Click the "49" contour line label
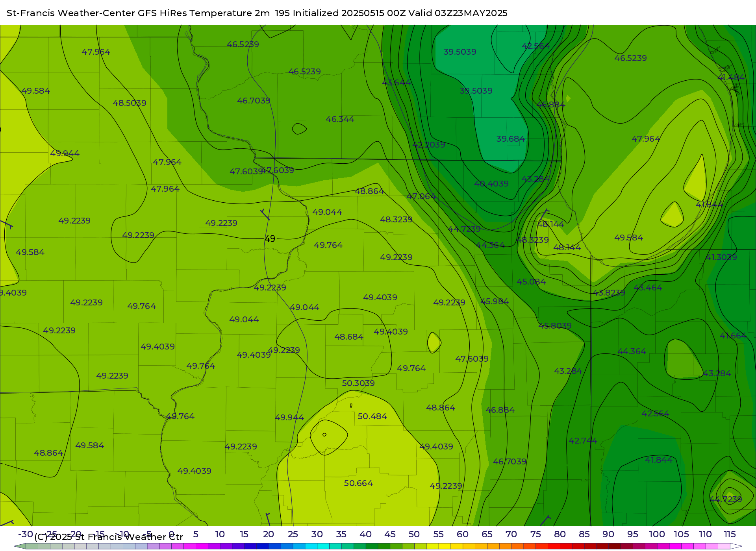This screenshot has width=756, height=551. coord(270,239)
